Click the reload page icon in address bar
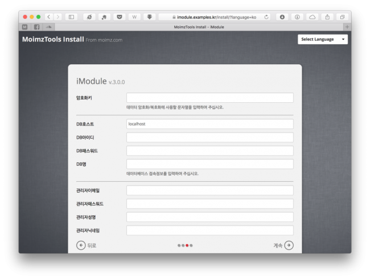 coord(266,17)
